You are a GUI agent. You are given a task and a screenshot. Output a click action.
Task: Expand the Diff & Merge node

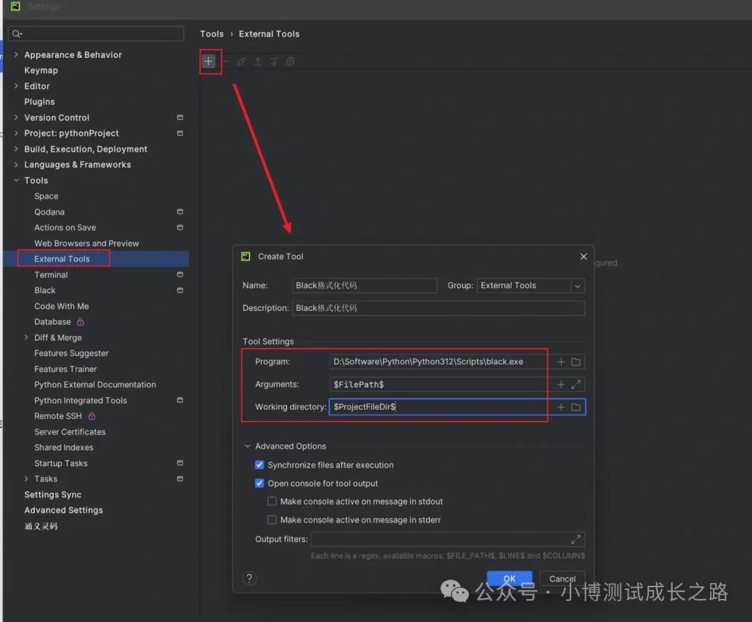(26, 337)
